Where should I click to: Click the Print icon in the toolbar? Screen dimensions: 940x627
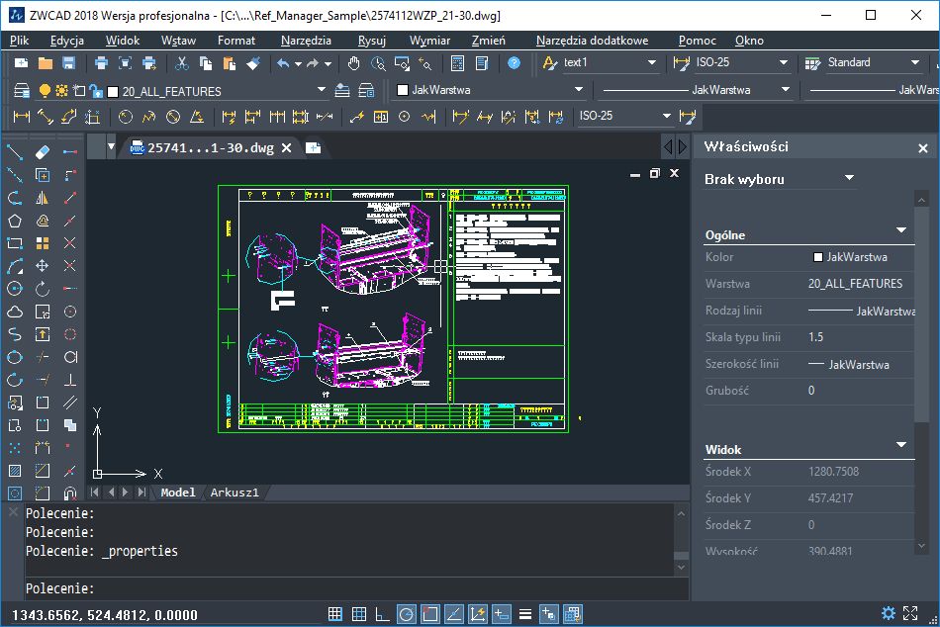click(x=101, y=63)
